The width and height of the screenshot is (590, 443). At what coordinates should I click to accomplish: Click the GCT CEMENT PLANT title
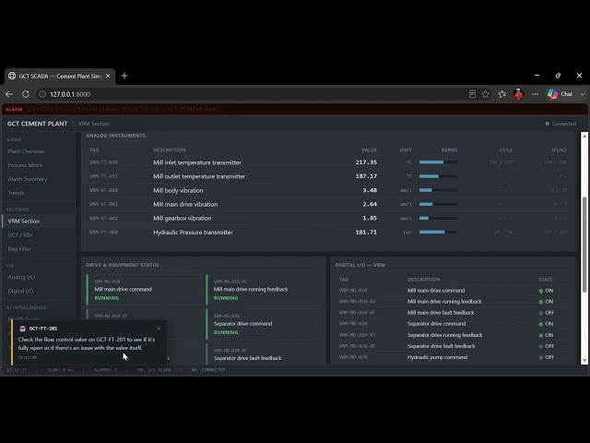pos(37,124)
